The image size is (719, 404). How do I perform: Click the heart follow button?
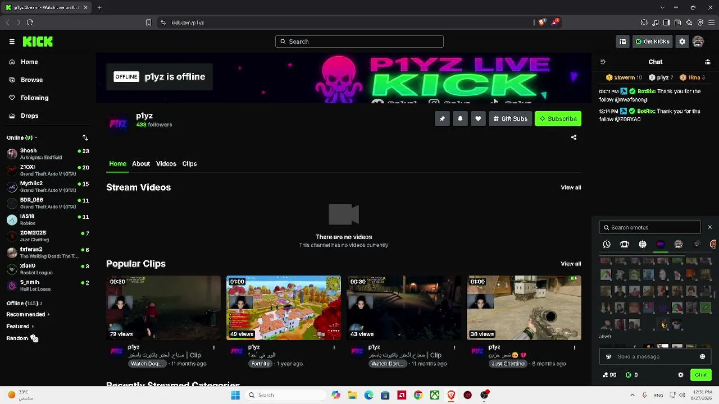[478, 118]
